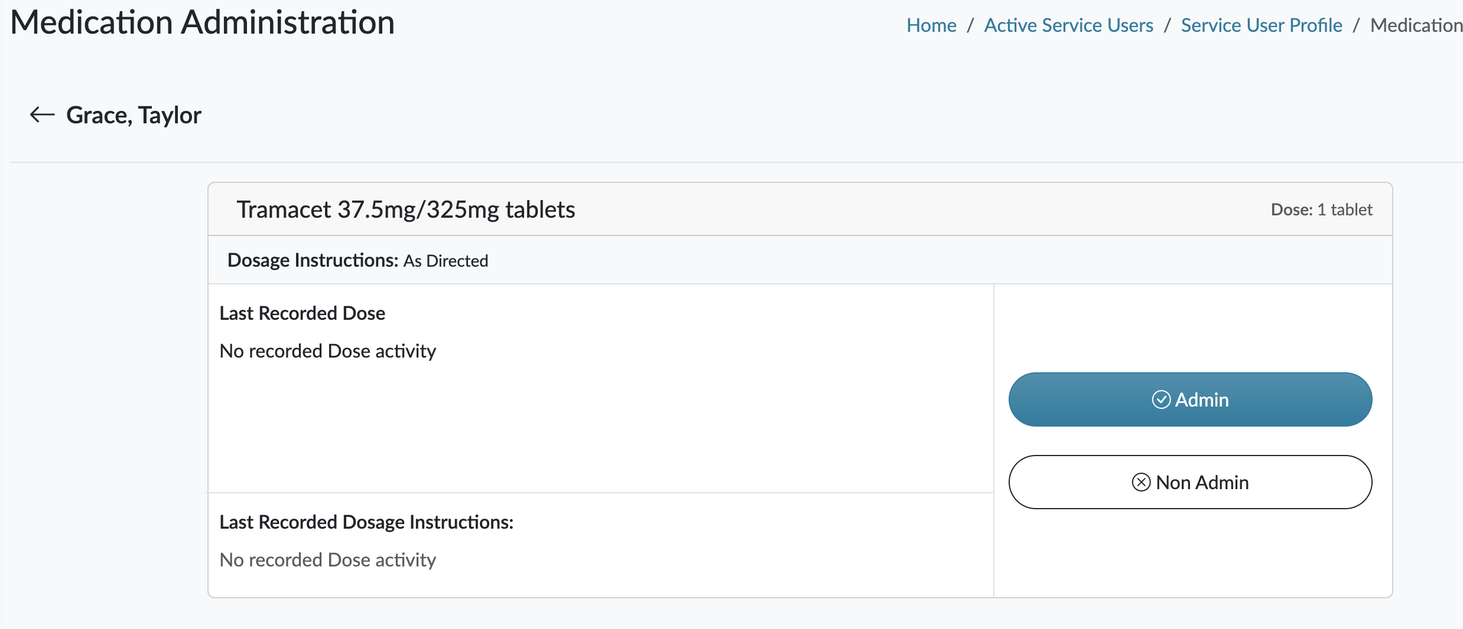
Task: Click the As Directed instruction text
Action: point(446,261)
